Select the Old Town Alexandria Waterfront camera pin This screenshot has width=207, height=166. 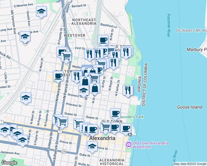point(128,145)
